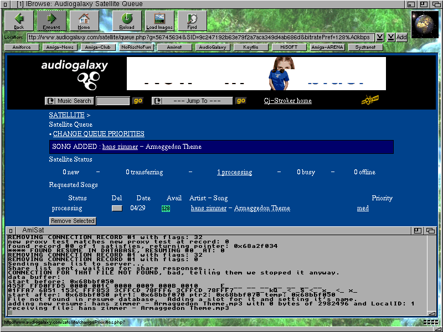Click the "FOUND RESUME IN DATABASE" log line
The height and width of the screenshot is (332, 443).
point(116,251)
